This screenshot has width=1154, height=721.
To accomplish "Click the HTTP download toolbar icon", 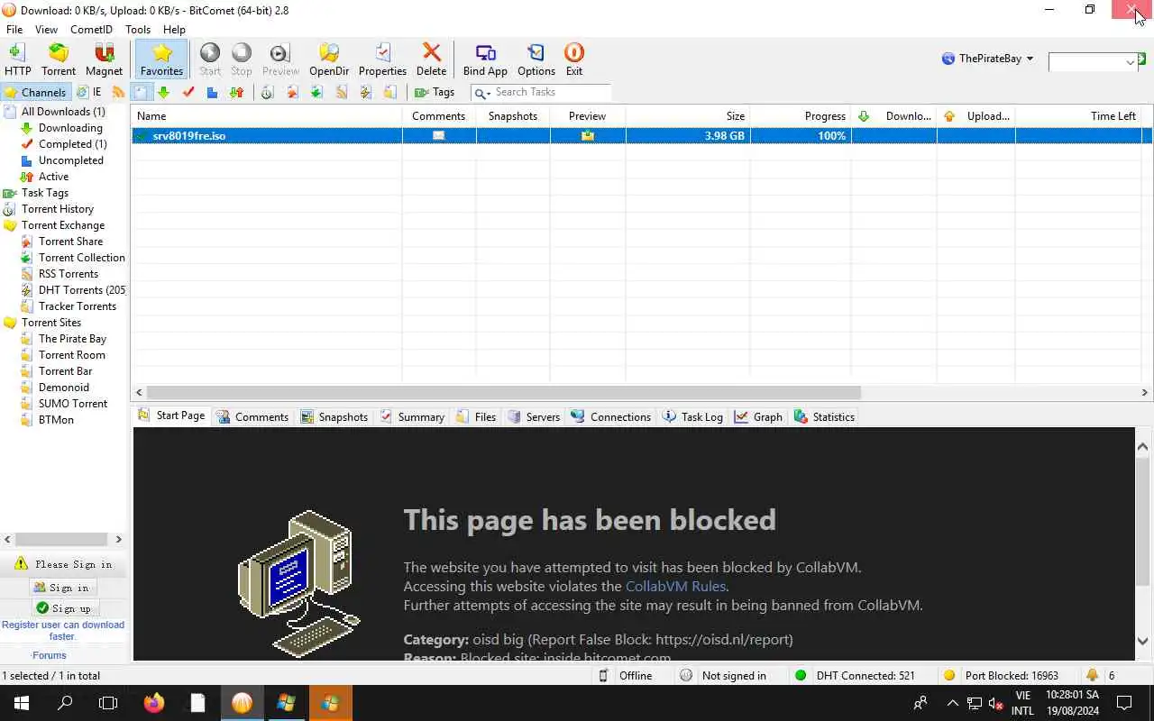I will pyautogui.click(x=17, y=59).
